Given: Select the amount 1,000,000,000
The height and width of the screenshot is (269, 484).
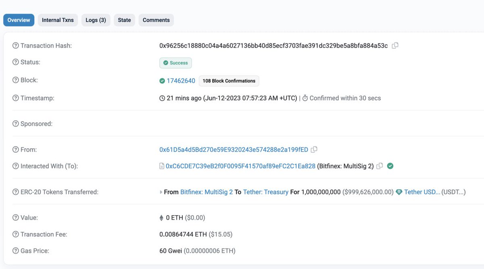Looking at the screenshot, I should click(x=321, y=192).
